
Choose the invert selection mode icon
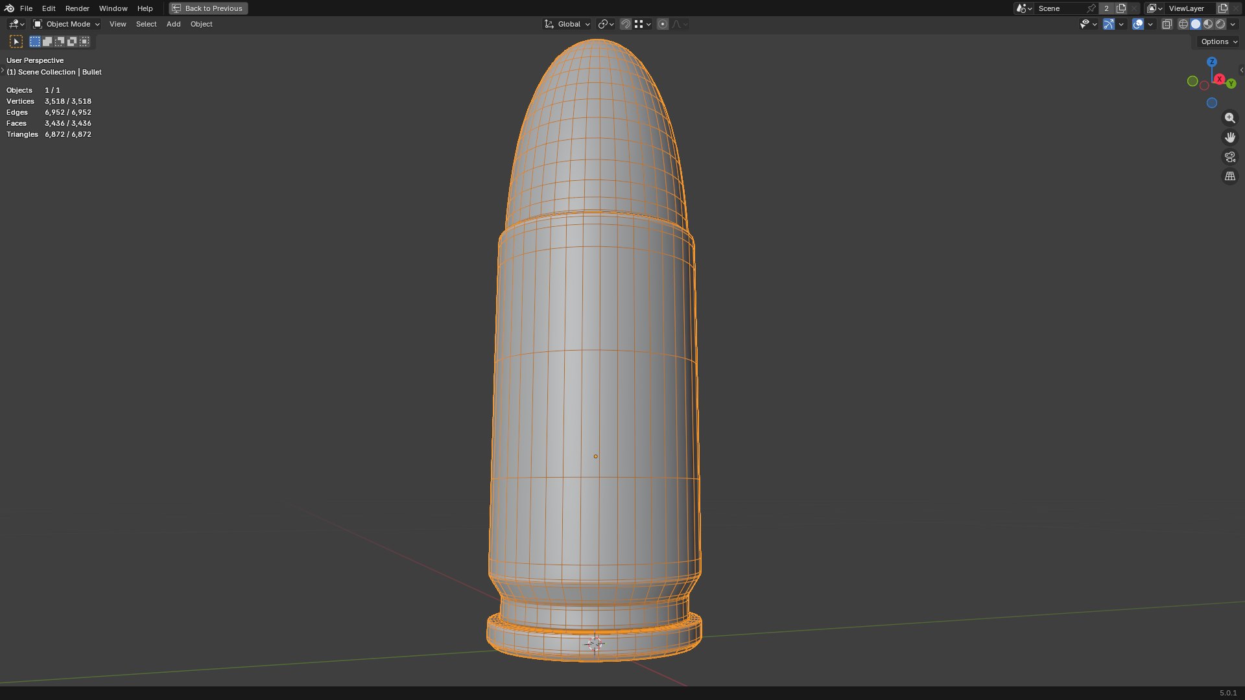pyautogui.click(x=72, y=41)
